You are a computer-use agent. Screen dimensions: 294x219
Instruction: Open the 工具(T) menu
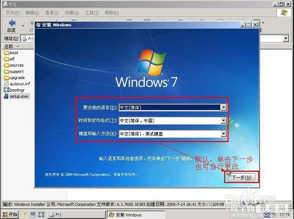(92, 13)
